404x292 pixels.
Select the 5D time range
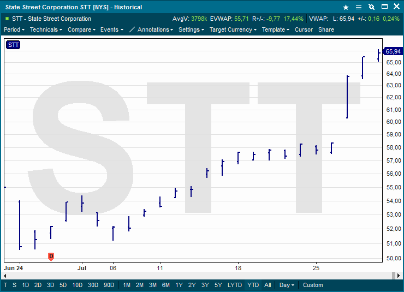[63, 285]
